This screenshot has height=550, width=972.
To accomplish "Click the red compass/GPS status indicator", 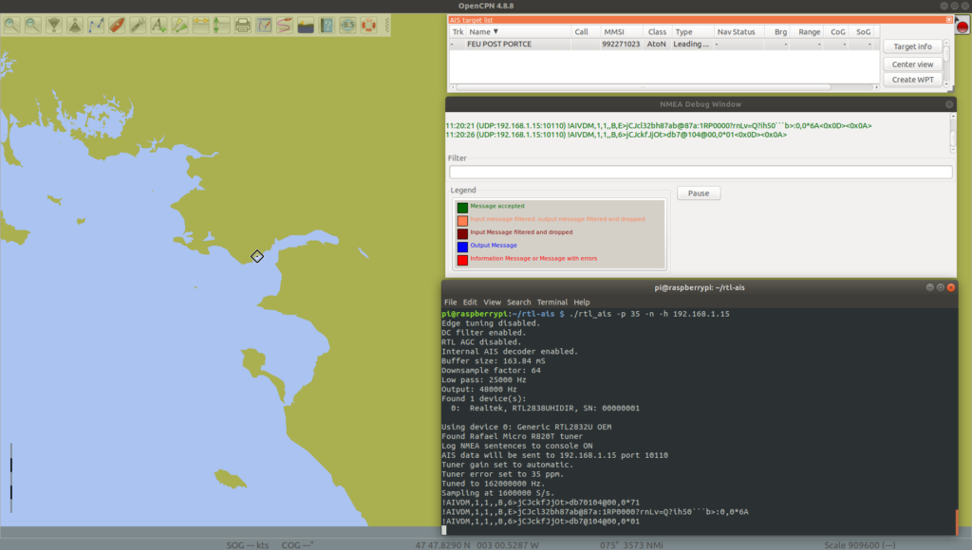I will 963,27.
